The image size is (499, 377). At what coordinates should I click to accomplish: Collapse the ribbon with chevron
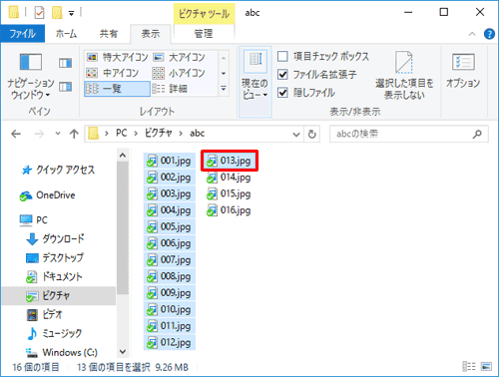(472, 34)
